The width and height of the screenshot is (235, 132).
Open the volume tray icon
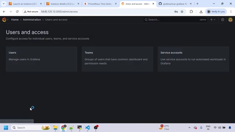point(220,128)
